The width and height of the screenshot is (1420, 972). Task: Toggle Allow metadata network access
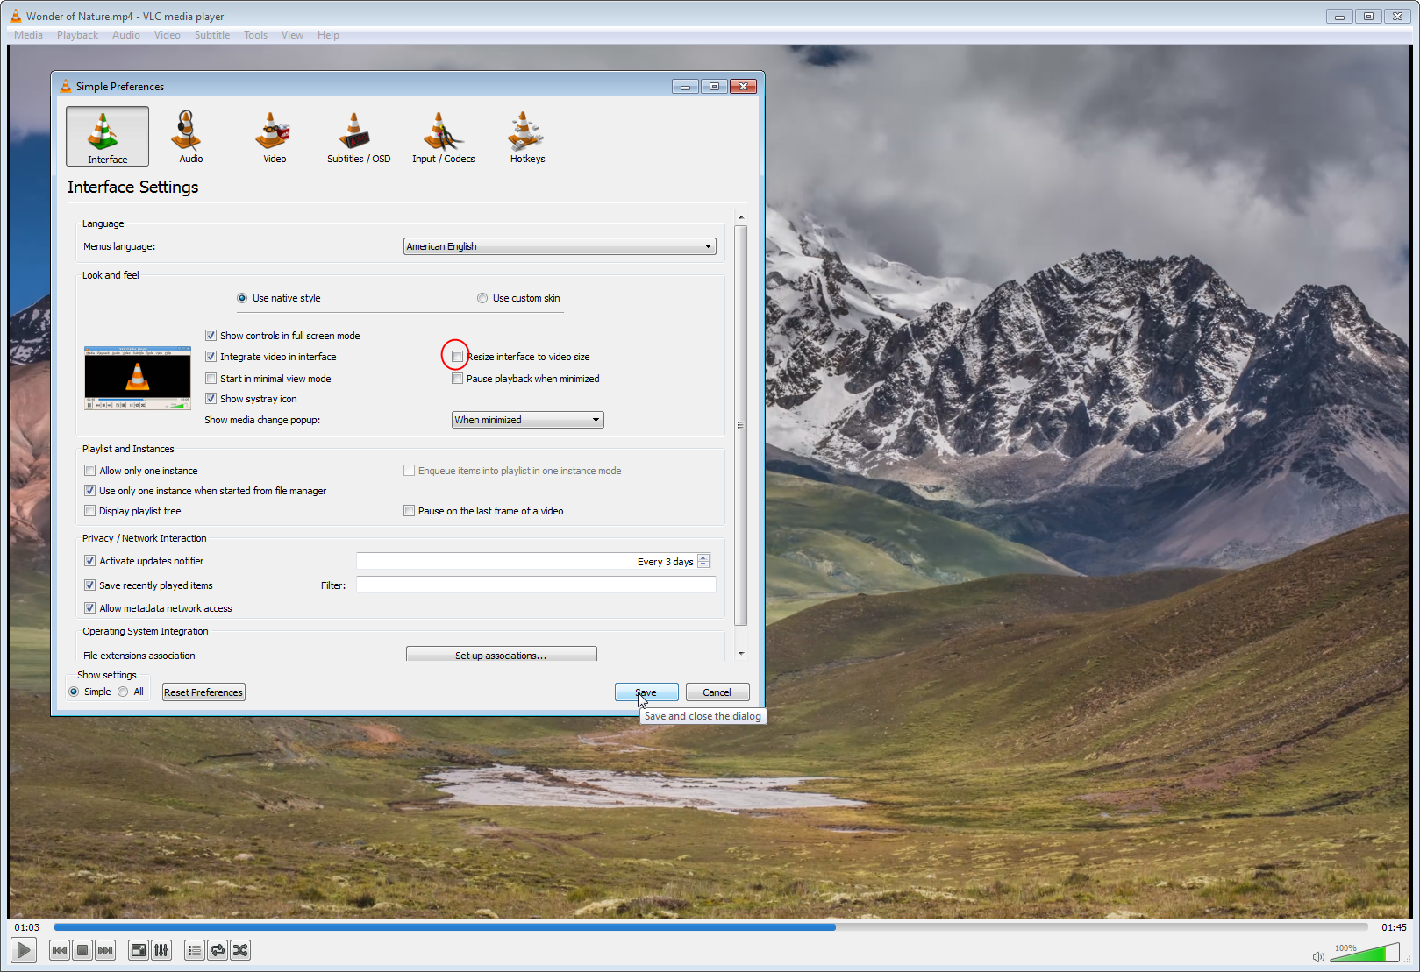point(89,607)
